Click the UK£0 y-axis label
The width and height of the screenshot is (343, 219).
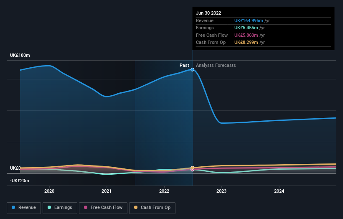pyautogui.click(x=15, y=168)
